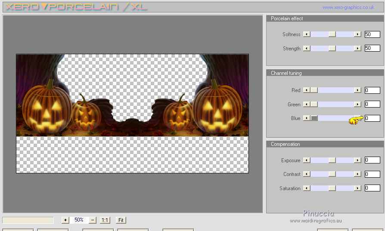Increase Softness with right arrow
Viewport: 385px width, 231px height.
coord(357,34)
